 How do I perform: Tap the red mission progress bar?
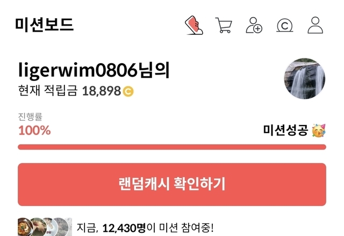[x=172, y=147]
